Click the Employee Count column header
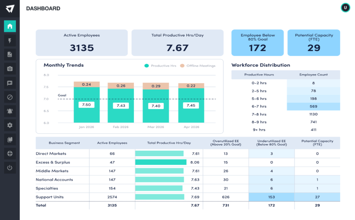This screenshot has width=355, height=220. click(x=314, y=75)
